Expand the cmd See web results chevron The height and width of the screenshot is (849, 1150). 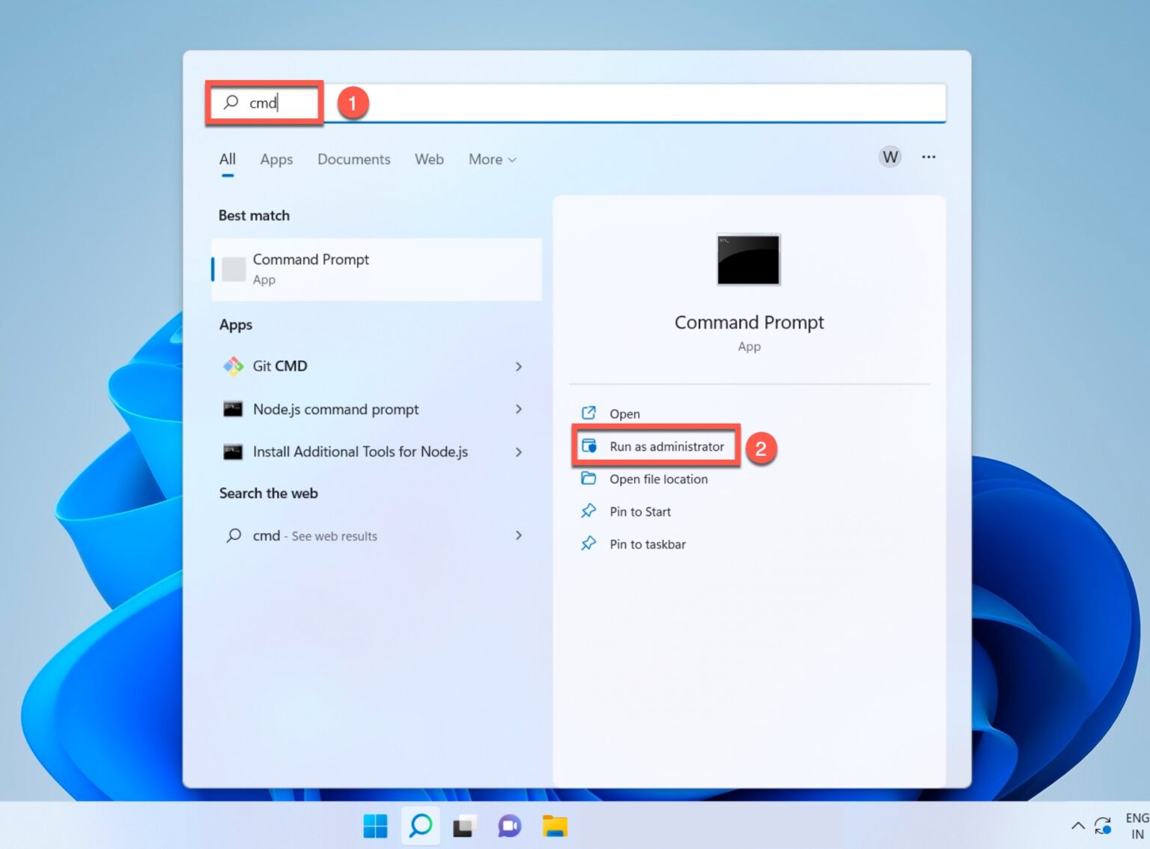tap(518, 536)
